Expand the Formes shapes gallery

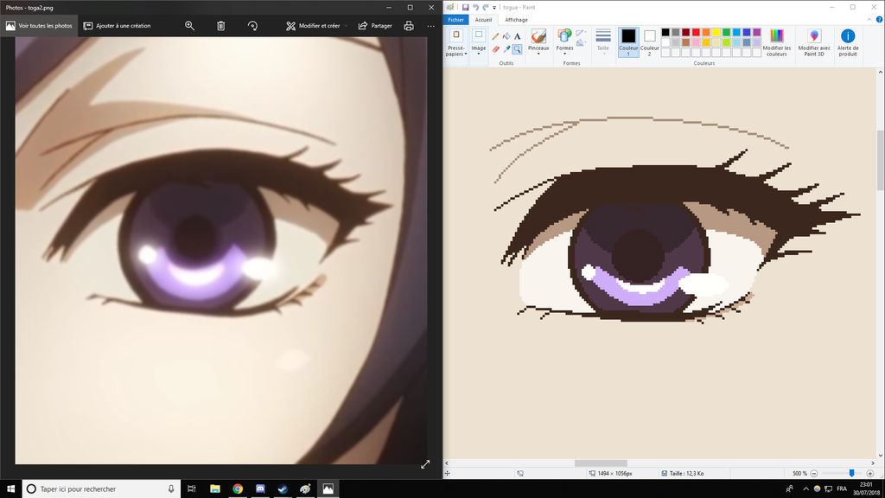[564, 43]
